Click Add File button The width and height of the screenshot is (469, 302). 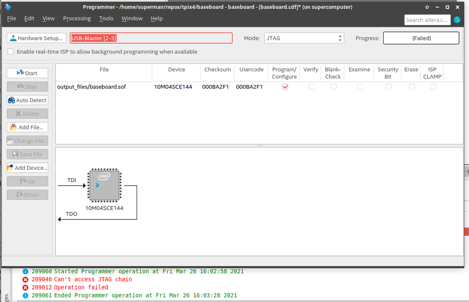(x=27, y=127)
